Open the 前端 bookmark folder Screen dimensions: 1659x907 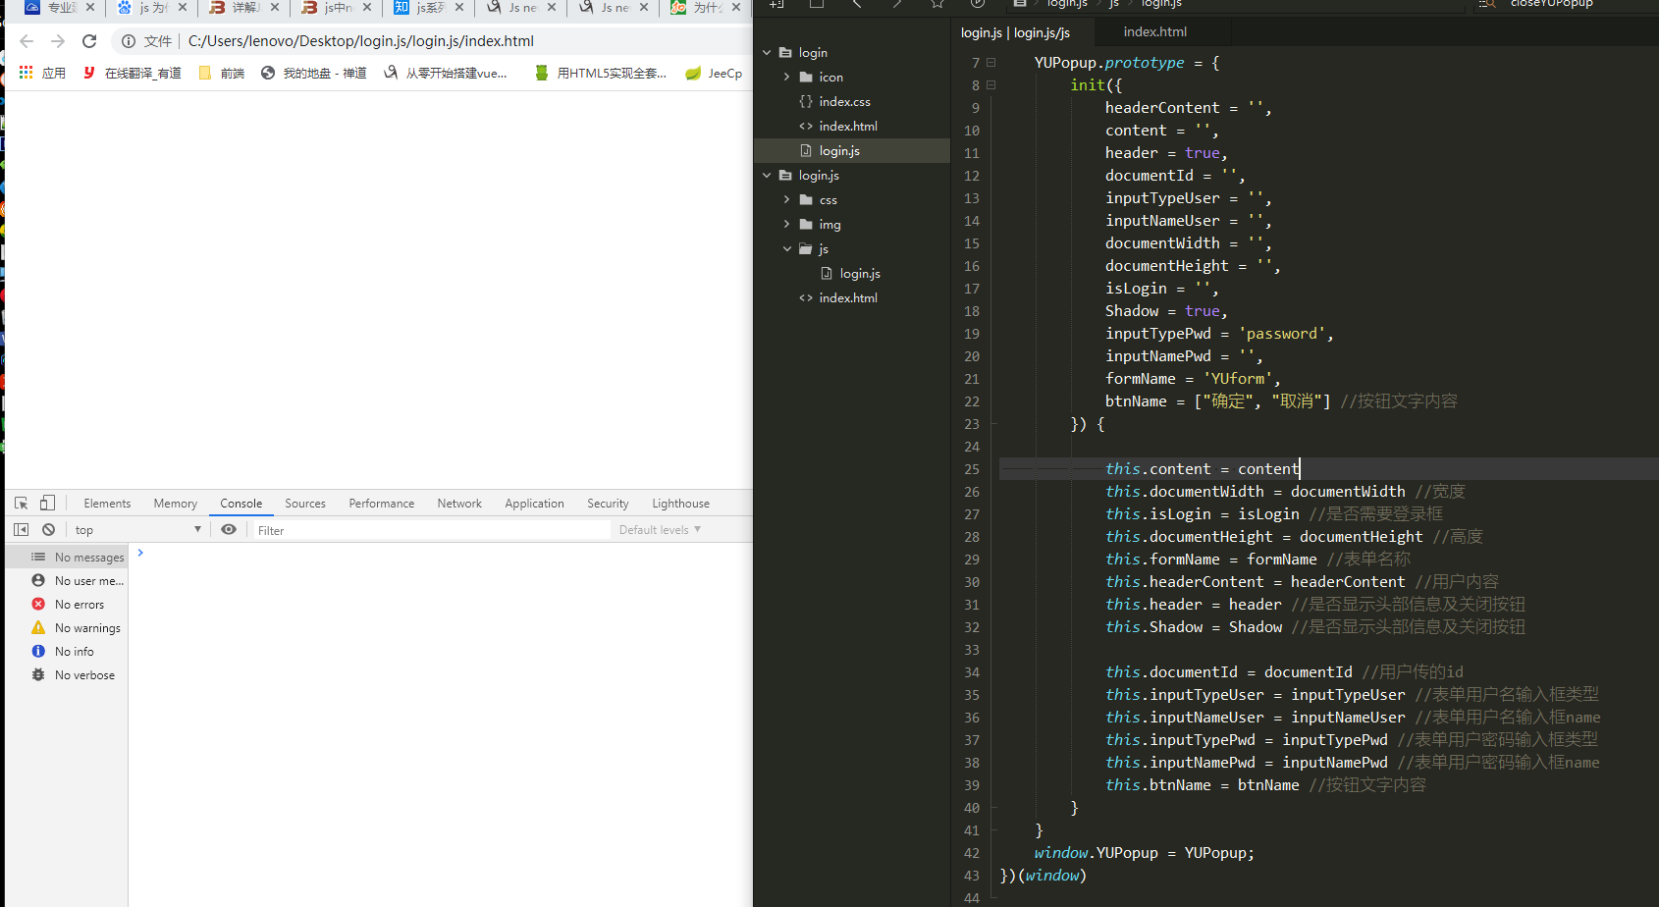(x=222, y=73)
